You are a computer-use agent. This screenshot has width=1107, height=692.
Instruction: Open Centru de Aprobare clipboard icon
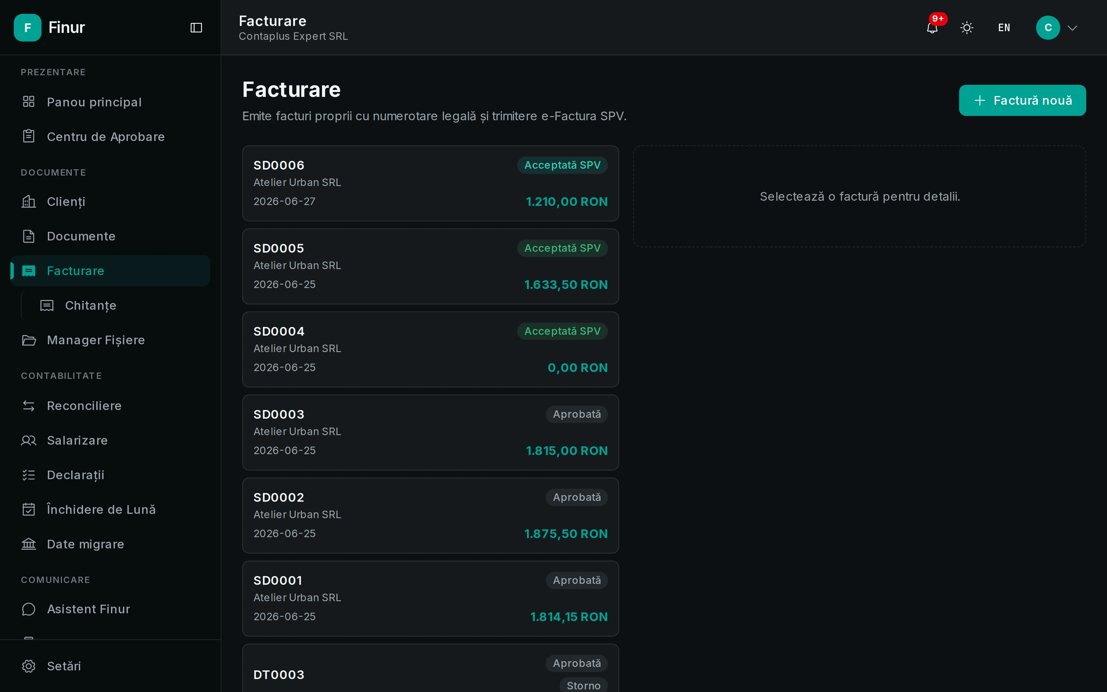pyautogui.click(x=29, y=136)
